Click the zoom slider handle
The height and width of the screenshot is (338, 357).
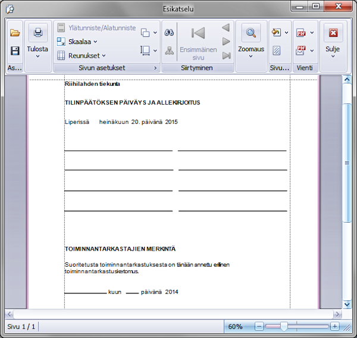click(x=284, y=327)
